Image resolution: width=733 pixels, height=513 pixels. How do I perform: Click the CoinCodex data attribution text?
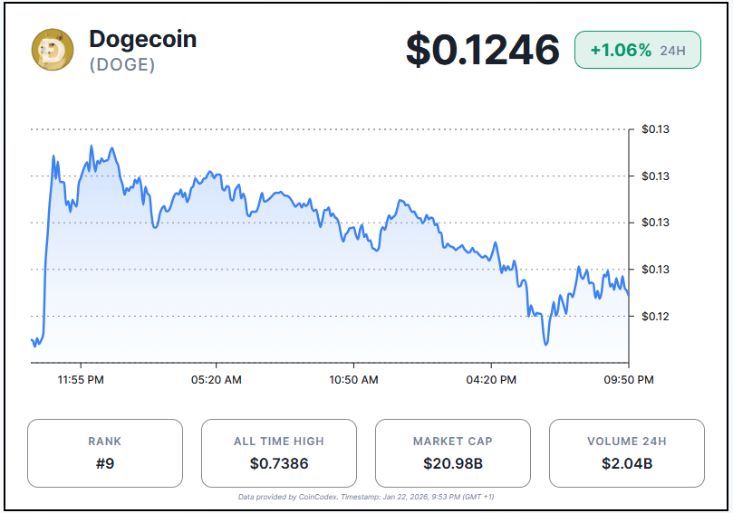[x=366, y=497]
